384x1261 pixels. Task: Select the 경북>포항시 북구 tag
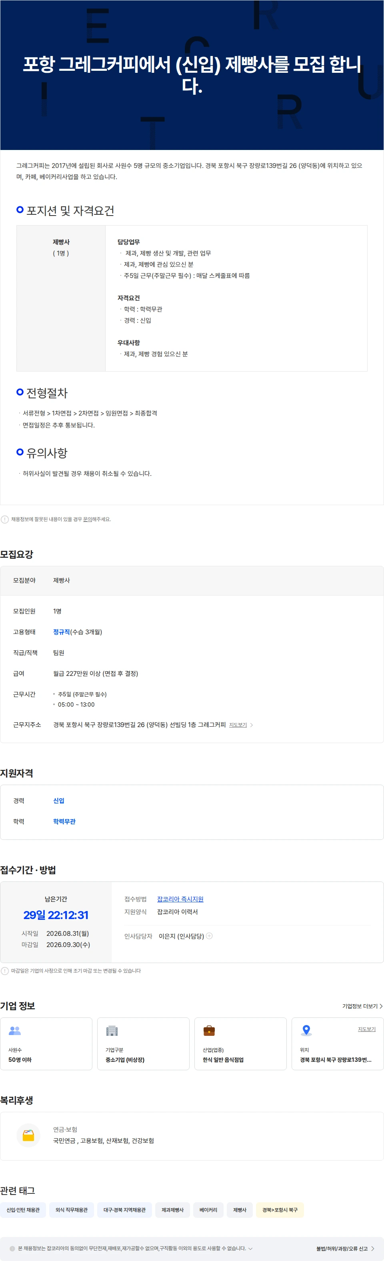coord(280,1209)
